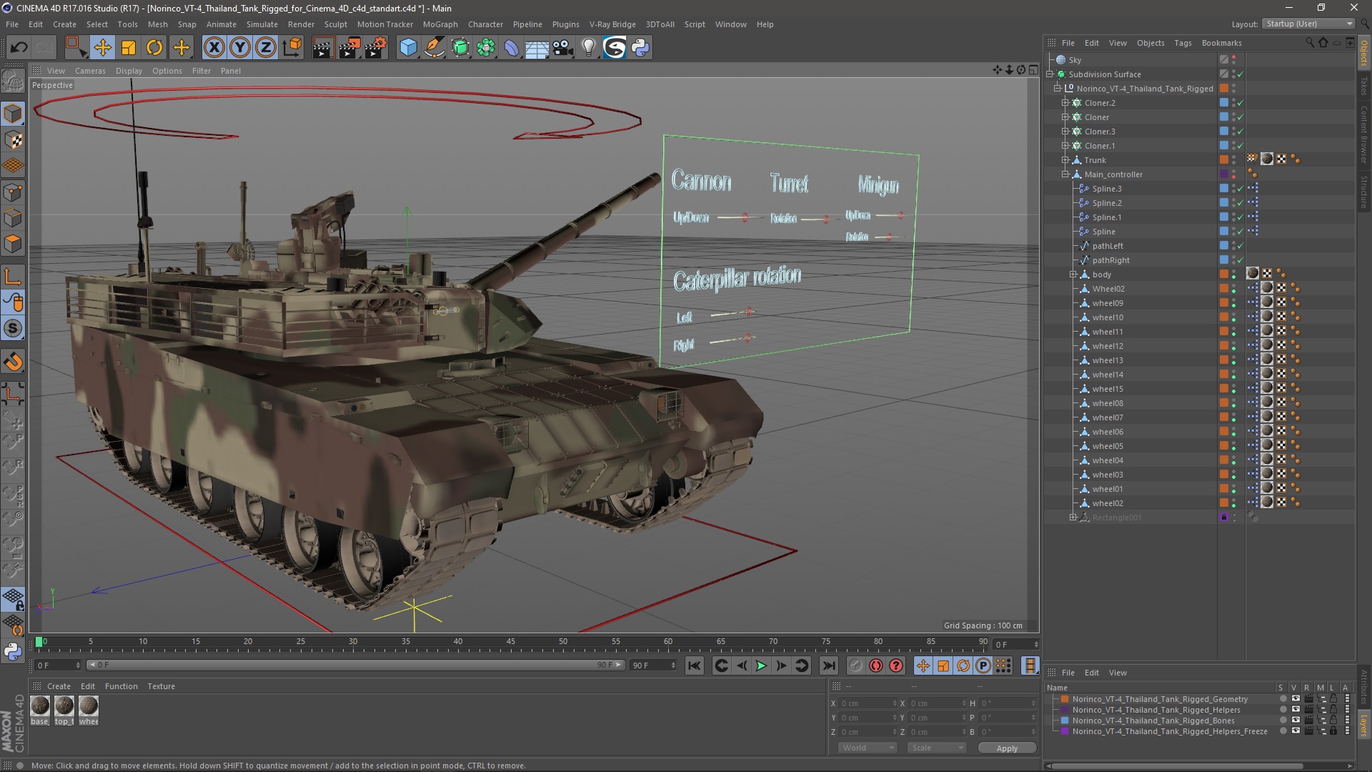
Task: Click the Undo arrow icon
Action: pyautogui.click(x=19, y=48)
